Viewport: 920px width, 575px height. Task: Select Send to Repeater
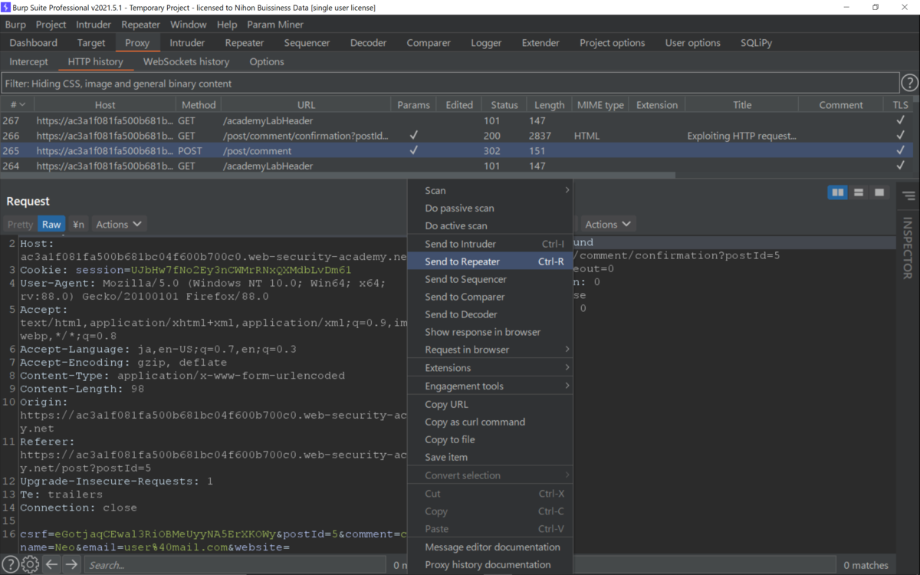coord(491,261)
